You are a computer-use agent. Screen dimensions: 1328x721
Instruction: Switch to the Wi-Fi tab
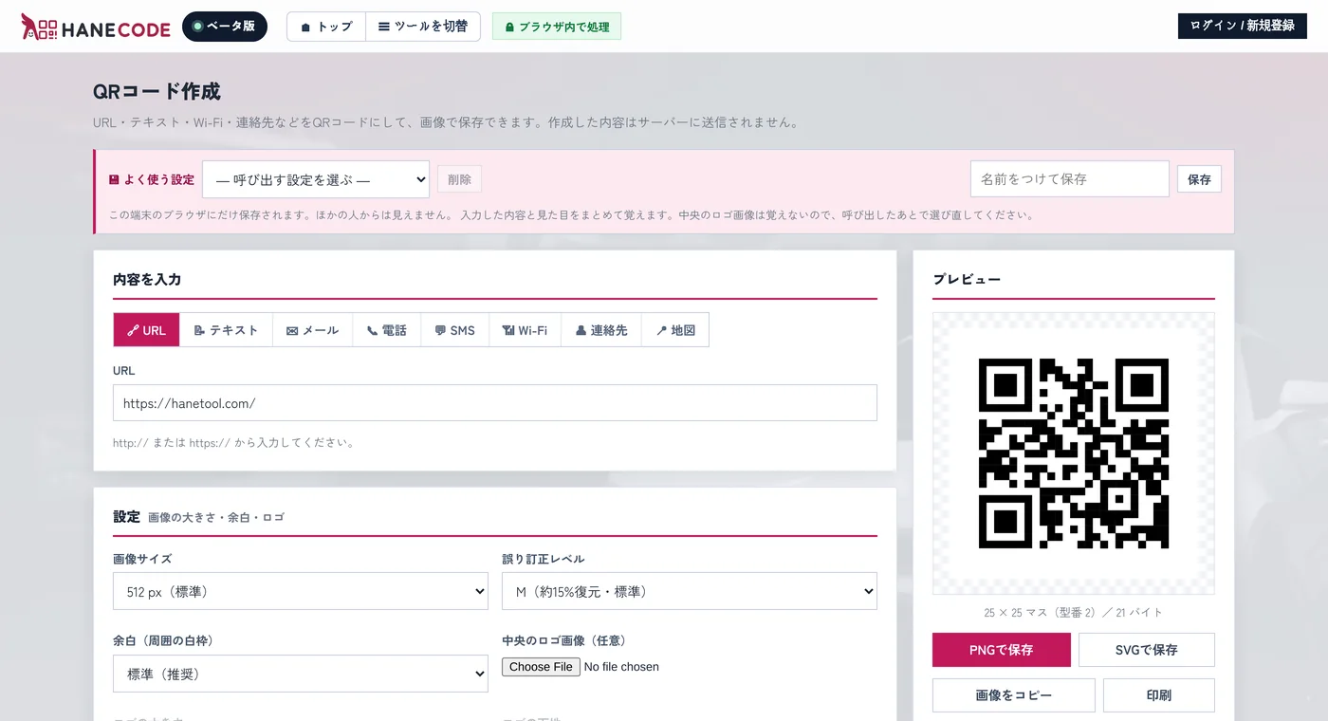click(525, 330)
